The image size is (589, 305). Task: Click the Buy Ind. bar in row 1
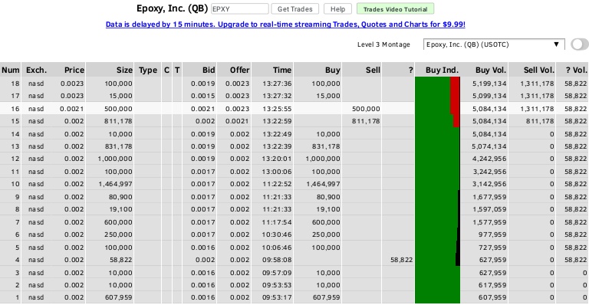tap(438, 297)
